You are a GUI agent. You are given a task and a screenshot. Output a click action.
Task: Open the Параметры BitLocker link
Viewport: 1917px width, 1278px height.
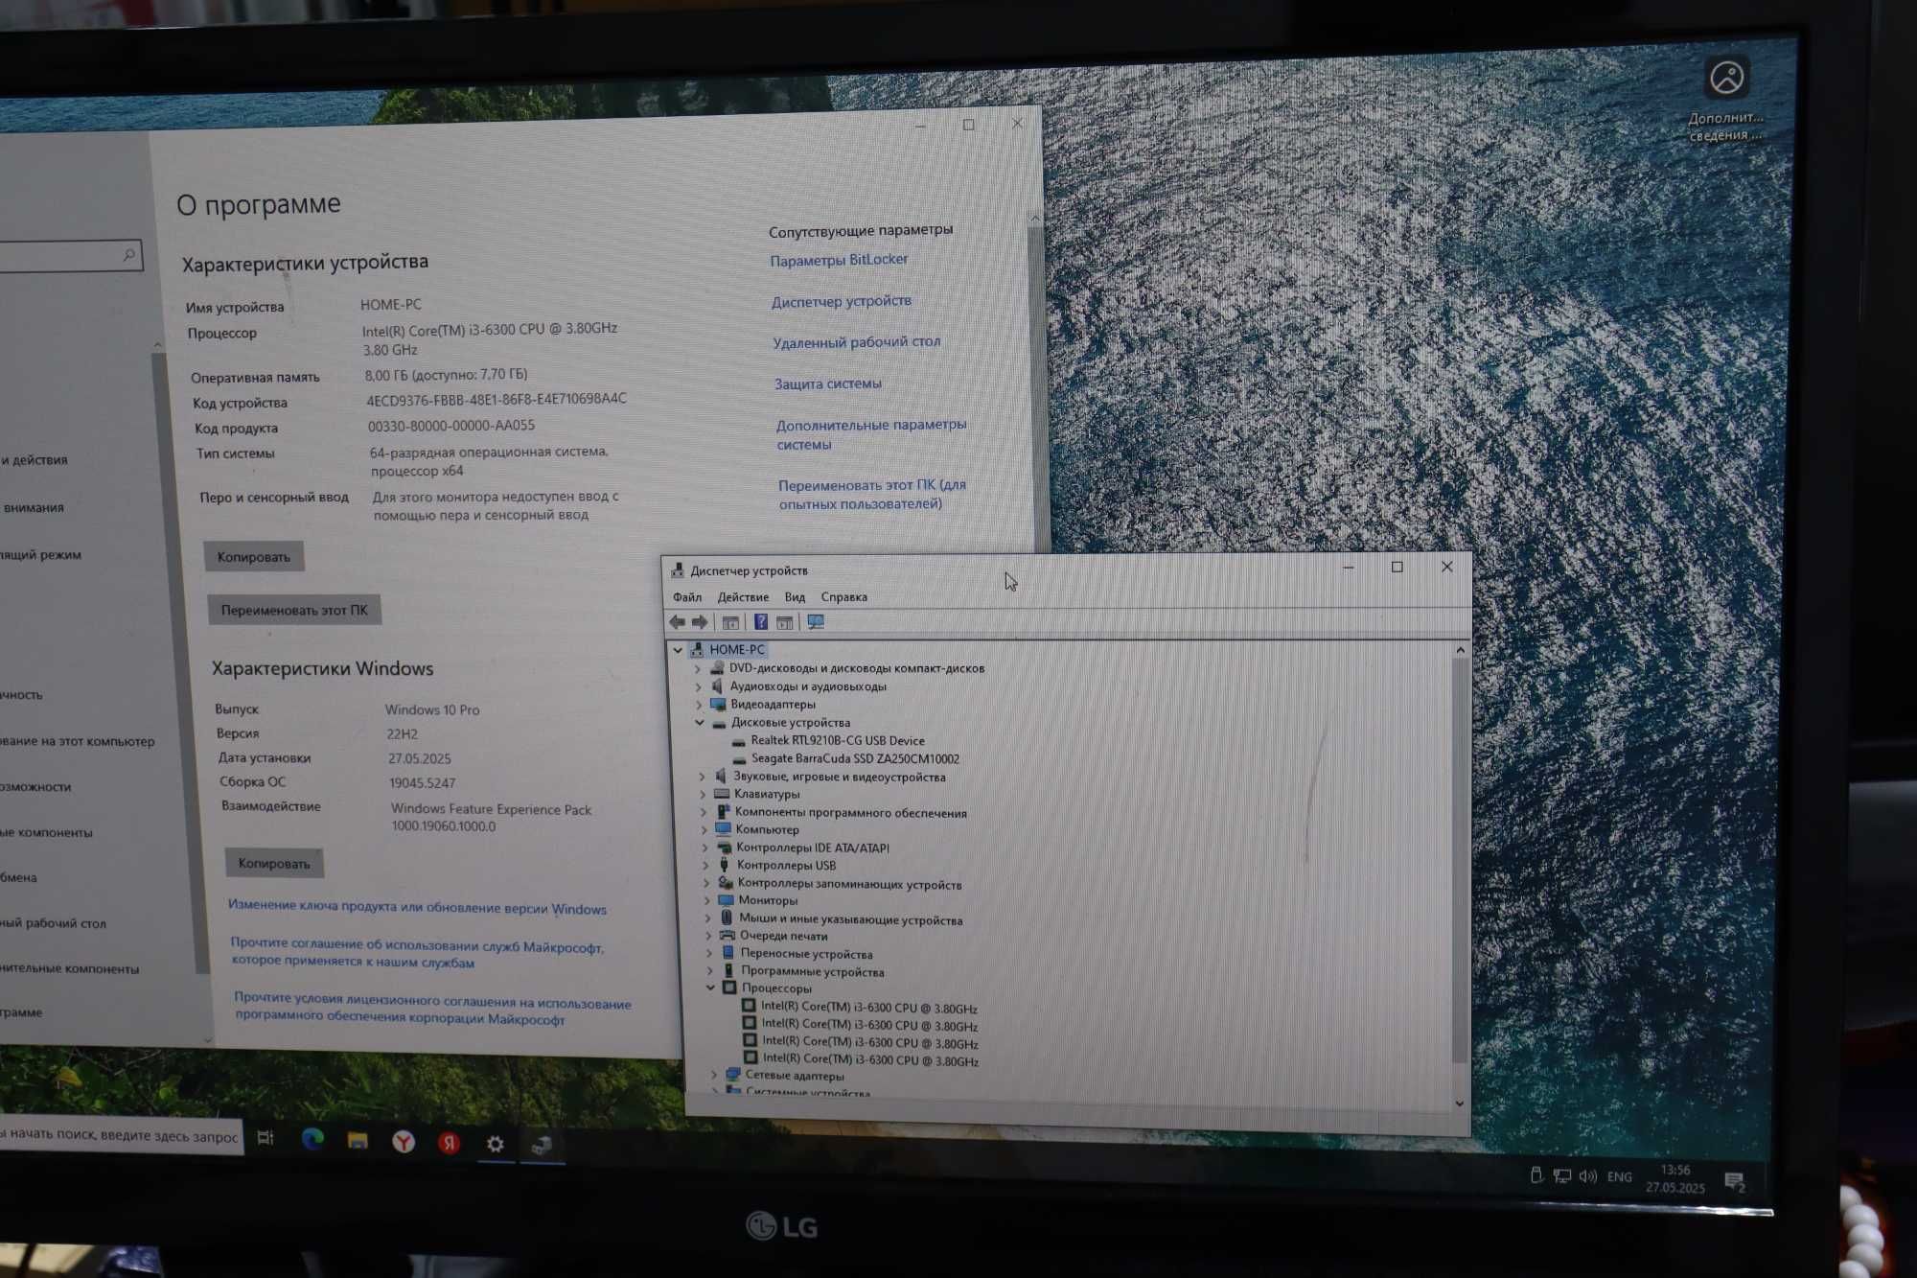coord(839,260)
